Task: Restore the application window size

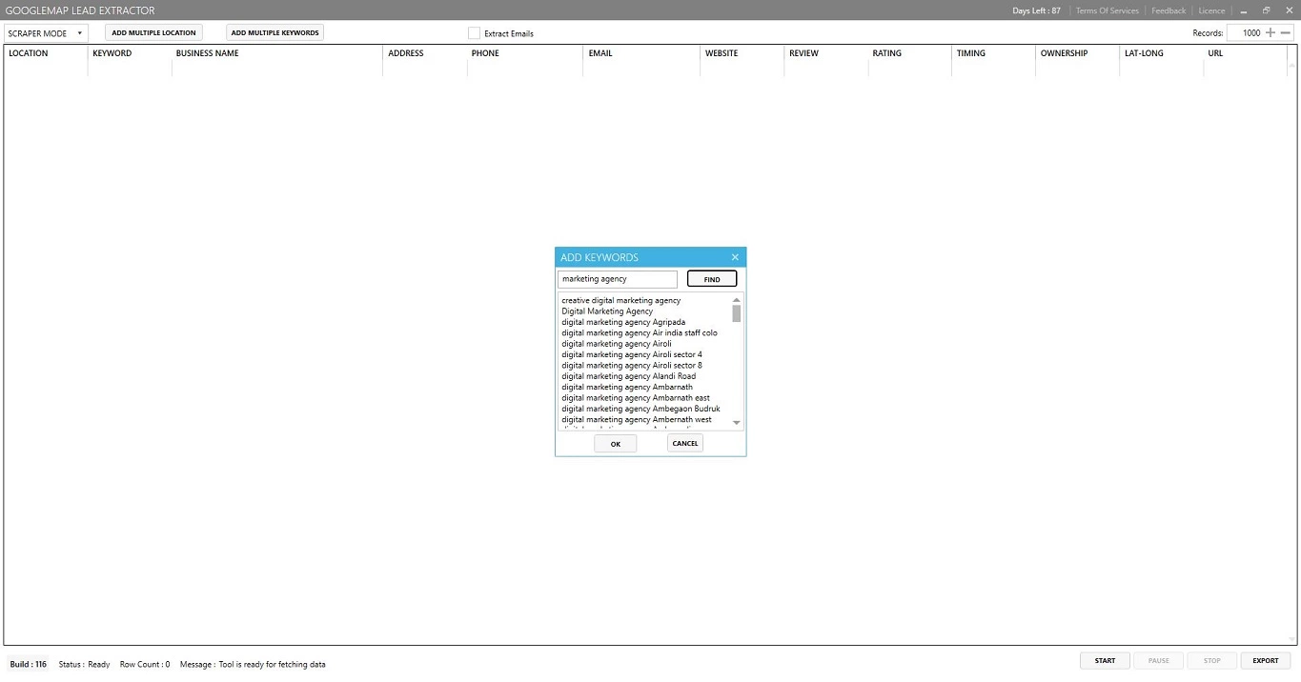Action: pyautogui.click(x=1267, y=10)
